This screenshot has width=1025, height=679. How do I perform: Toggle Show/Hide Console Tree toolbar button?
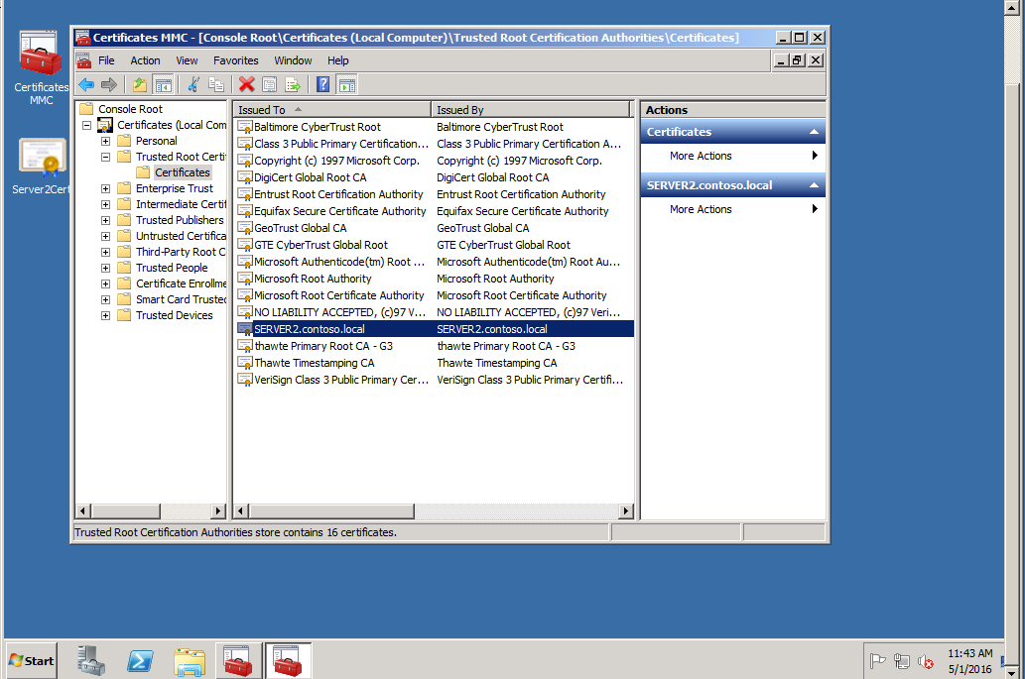point(163,84)
